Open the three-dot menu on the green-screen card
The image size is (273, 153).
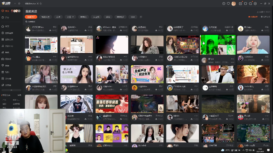(232, 62)
